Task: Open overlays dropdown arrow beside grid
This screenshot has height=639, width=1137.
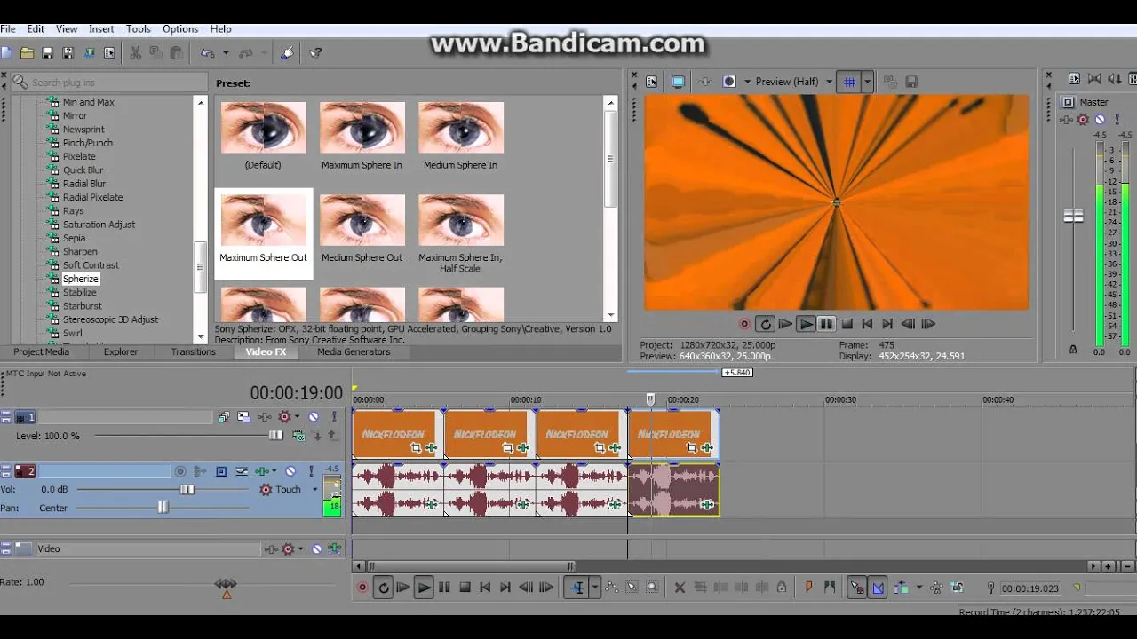Action: pyautogui.click(x=867, y=82)
